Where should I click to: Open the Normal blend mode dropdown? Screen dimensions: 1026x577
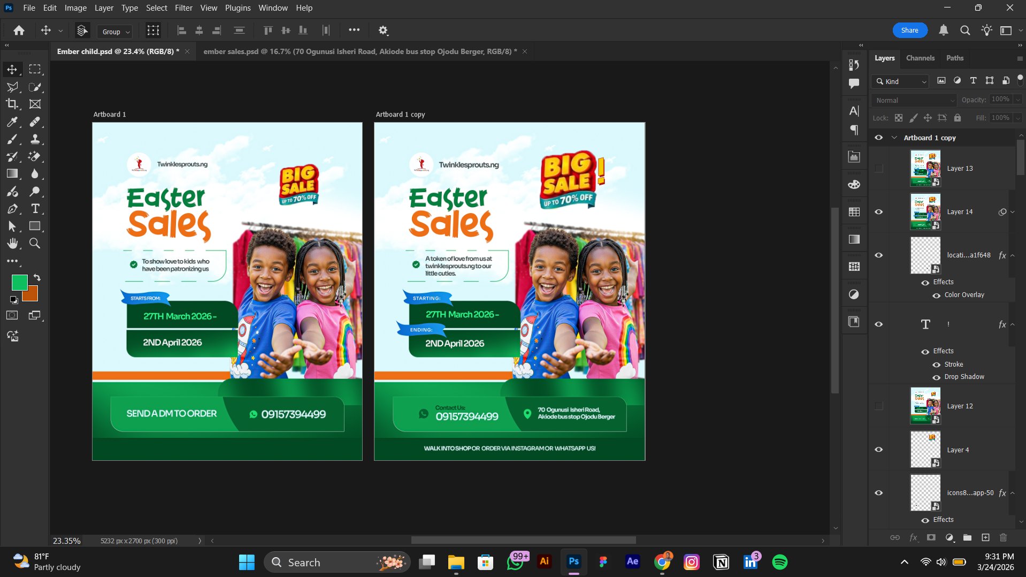point(913,100)
